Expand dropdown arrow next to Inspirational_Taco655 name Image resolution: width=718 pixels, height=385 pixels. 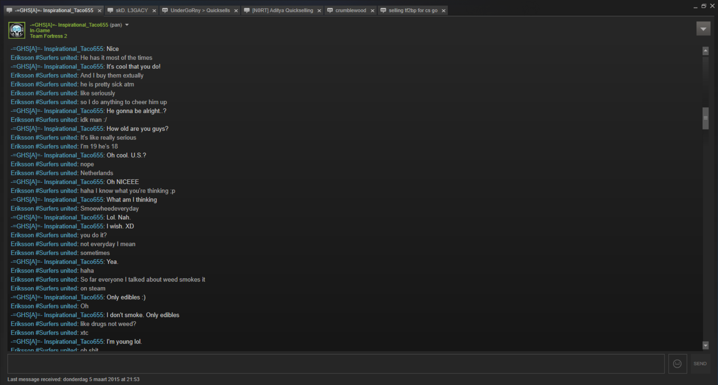[x=127, y=25]
